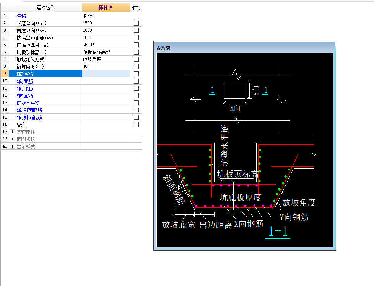374x286 pixels.
Task: Click the 坑底板厚度 label in diagram
Action: click(241, 198)
